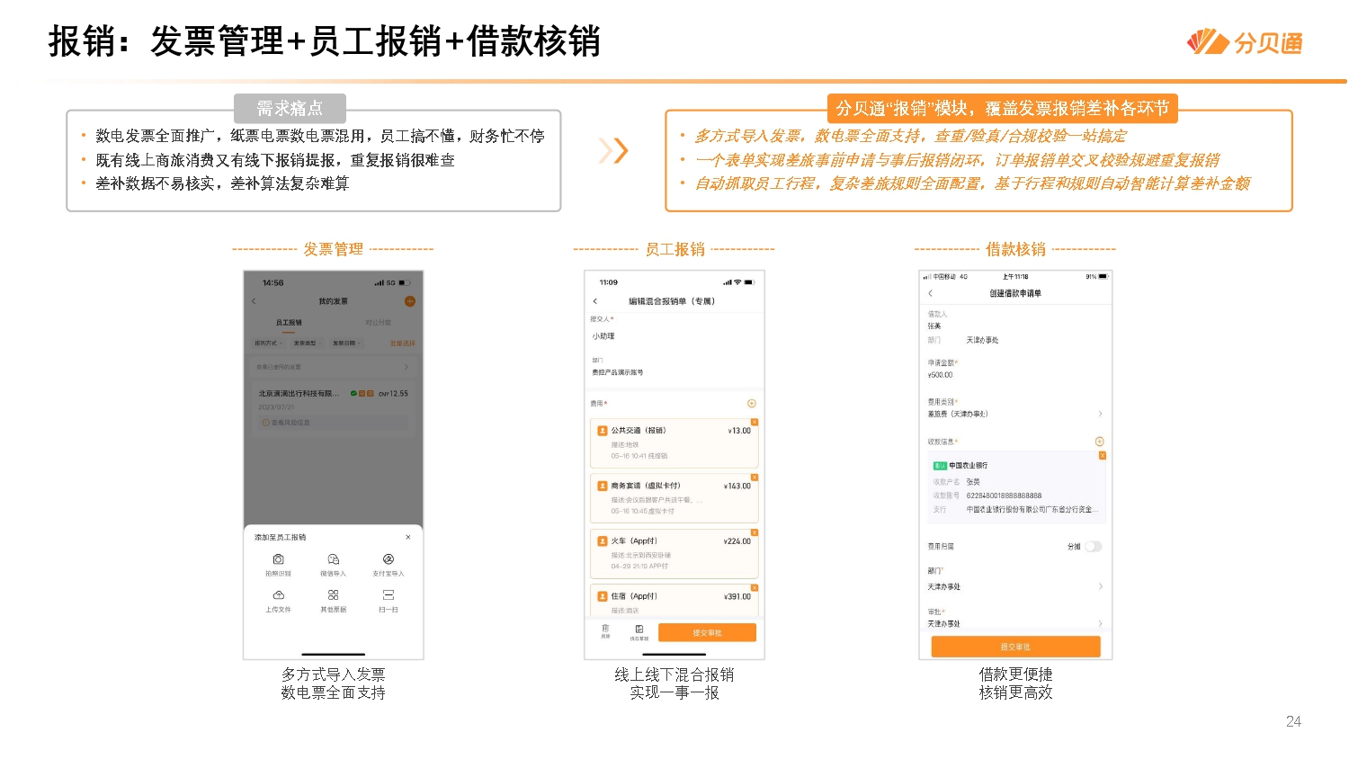Tap the orange plus icon on 我的发票 screen
This screenshot has height=759, width=1349.
point(409,300)
